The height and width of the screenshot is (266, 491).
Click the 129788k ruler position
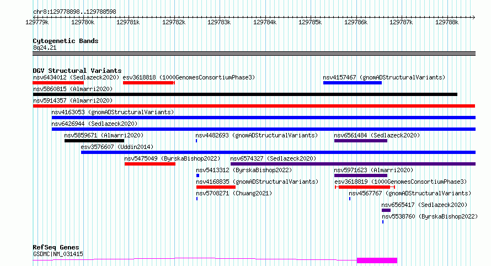pos(447,22)
